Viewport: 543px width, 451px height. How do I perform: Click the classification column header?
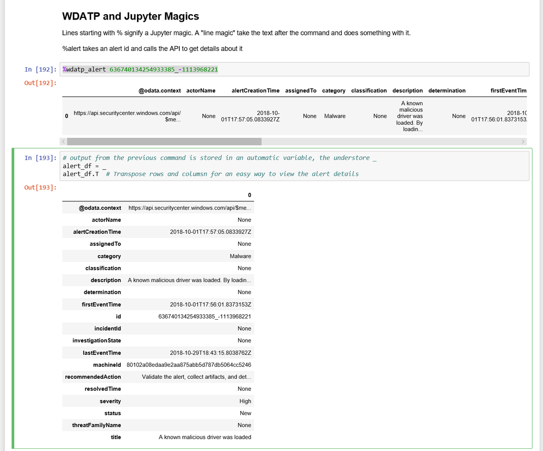369,91
